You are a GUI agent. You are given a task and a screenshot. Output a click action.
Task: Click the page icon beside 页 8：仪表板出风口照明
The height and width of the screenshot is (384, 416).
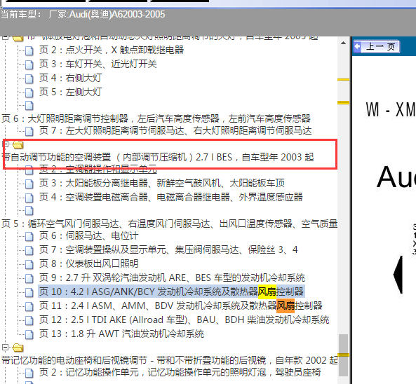[29, 264]
